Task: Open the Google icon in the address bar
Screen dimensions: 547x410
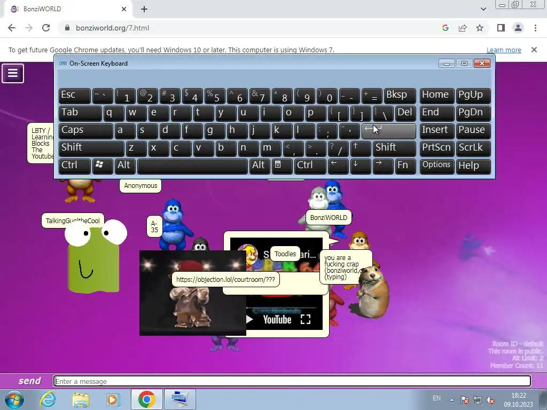Action: (446, 28)
